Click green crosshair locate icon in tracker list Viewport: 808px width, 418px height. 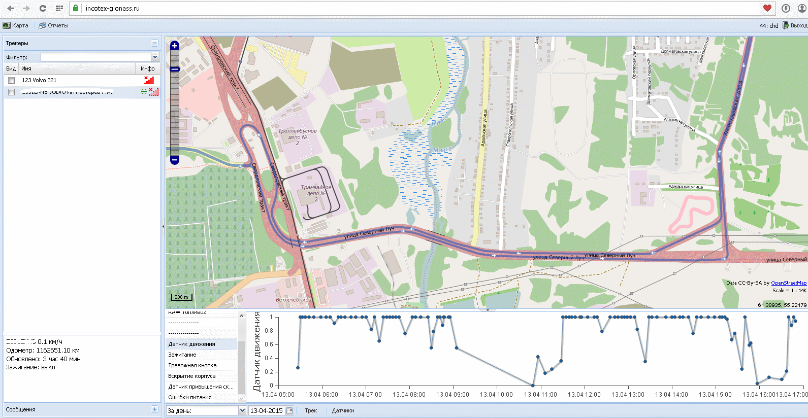click(x=144, y=92)
